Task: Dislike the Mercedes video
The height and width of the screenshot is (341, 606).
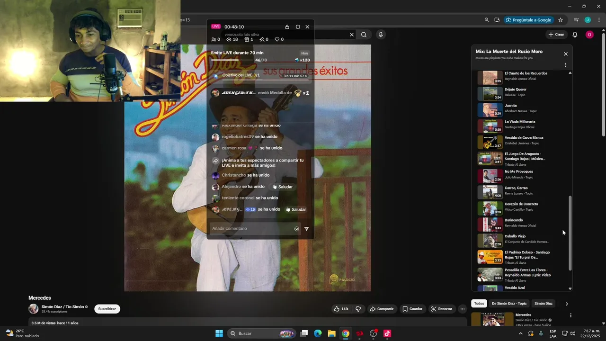Action: [x=358, y=309]
